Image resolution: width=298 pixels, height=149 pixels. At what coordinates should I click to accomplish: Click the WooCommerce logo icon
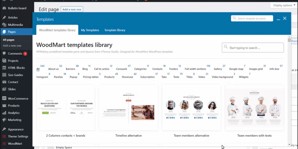point(4,99)
